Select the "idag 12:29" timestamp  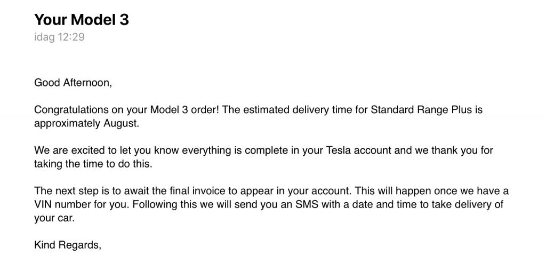click(x=59, y=37)
